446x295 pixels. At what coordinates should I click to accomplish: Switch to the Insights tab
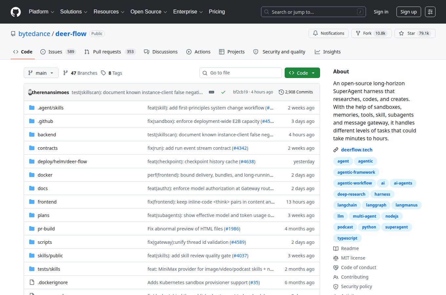coord(328,52)
